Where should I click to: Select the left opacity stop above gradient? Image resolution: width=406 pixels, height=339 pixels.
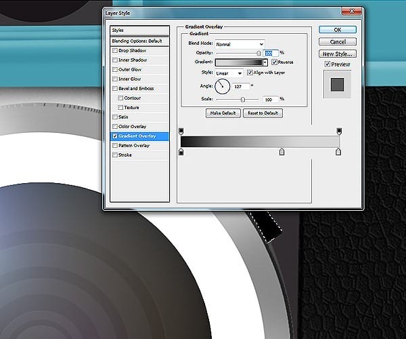[181, 132]
